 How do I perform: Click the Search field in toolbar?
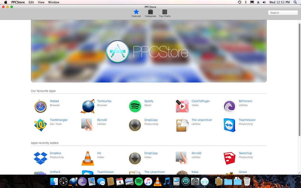pyautogui.click(x=283, y=13)
